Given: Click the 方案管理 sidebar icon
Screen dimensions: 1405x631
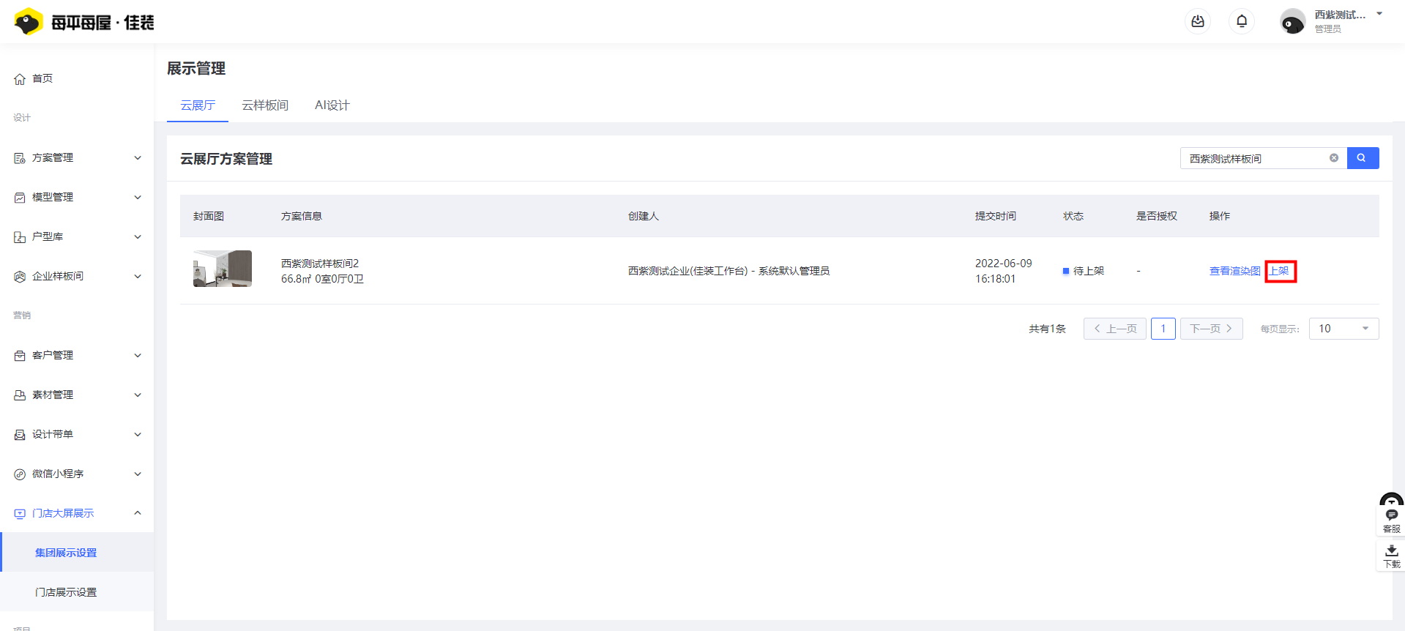Looking at the screenshot, I should point(20,158).
